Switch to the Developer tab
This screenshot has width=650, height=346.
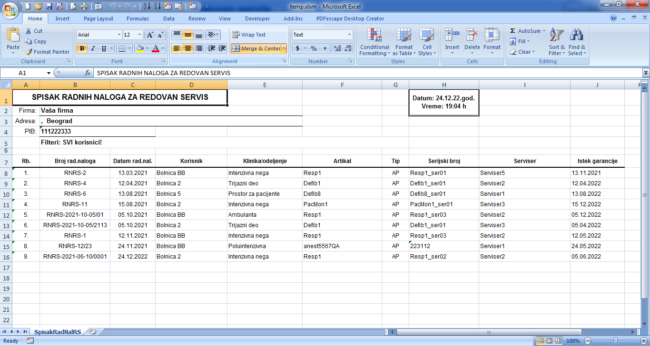tap(257, 19)
